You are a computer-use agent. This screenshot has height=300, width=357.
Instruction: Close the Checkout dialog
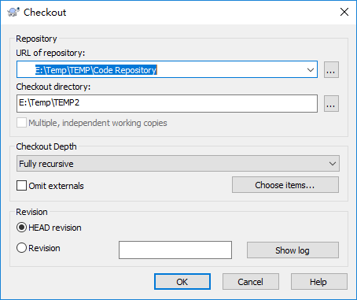tap(344, 12)
